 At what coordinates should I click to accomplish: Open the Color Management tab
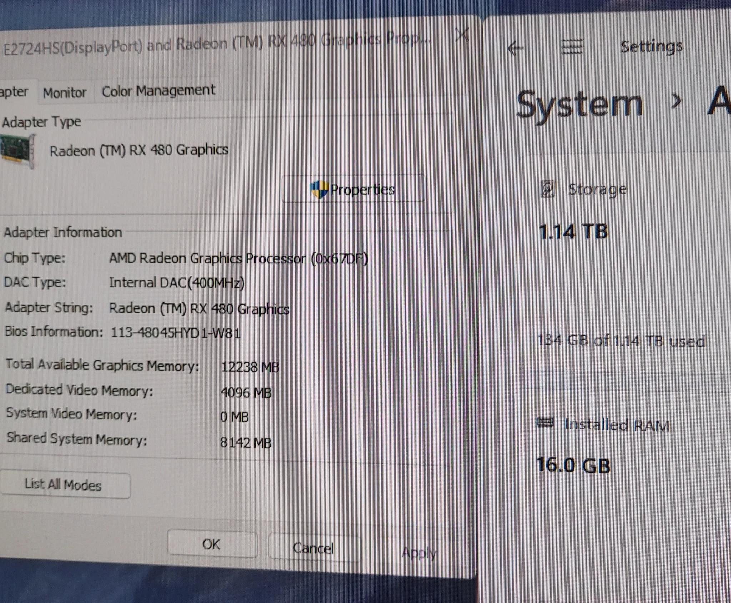pos(158,91)
